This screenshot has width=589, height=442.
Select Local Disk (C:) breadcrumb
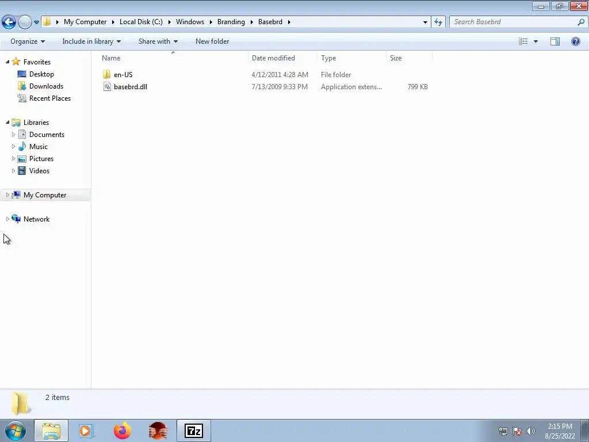pos(141,22)
